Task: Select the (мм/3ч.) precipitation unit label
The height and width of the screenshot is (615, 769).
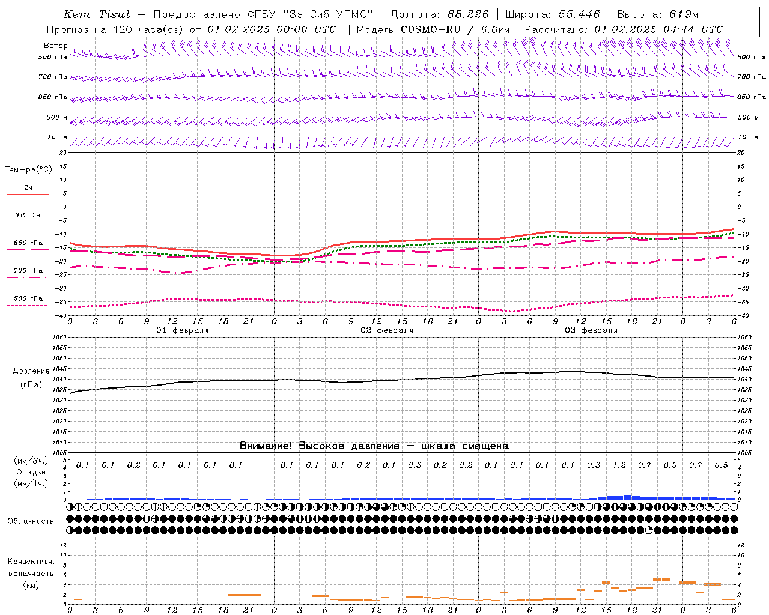Action: 31,461
